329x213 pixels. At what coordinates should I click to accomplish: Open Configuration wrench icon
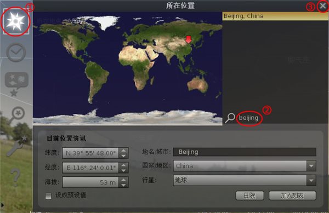(x=17, y=146)
